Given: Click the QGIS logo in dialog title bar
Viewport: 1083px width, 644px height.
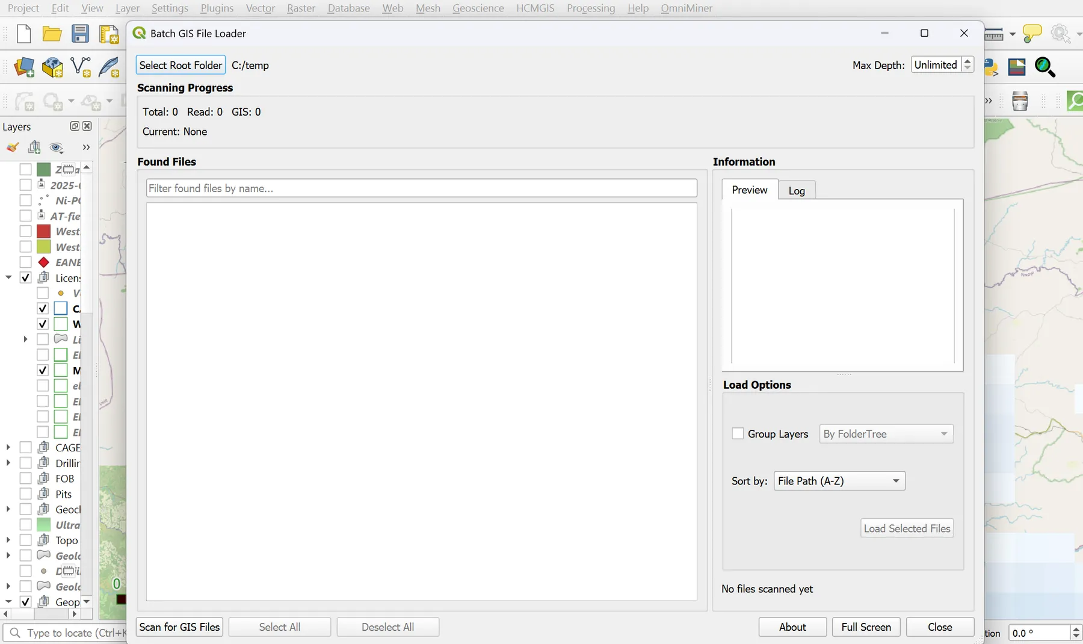Looking at the screenshot, I should click(140, 33).
